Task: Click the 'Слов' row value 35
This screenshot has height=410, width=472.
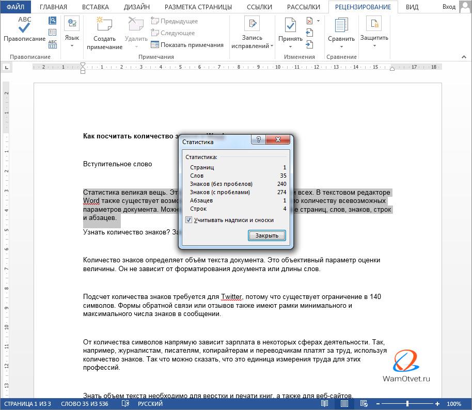Action: pyautogui.click(x=283, y=176)
